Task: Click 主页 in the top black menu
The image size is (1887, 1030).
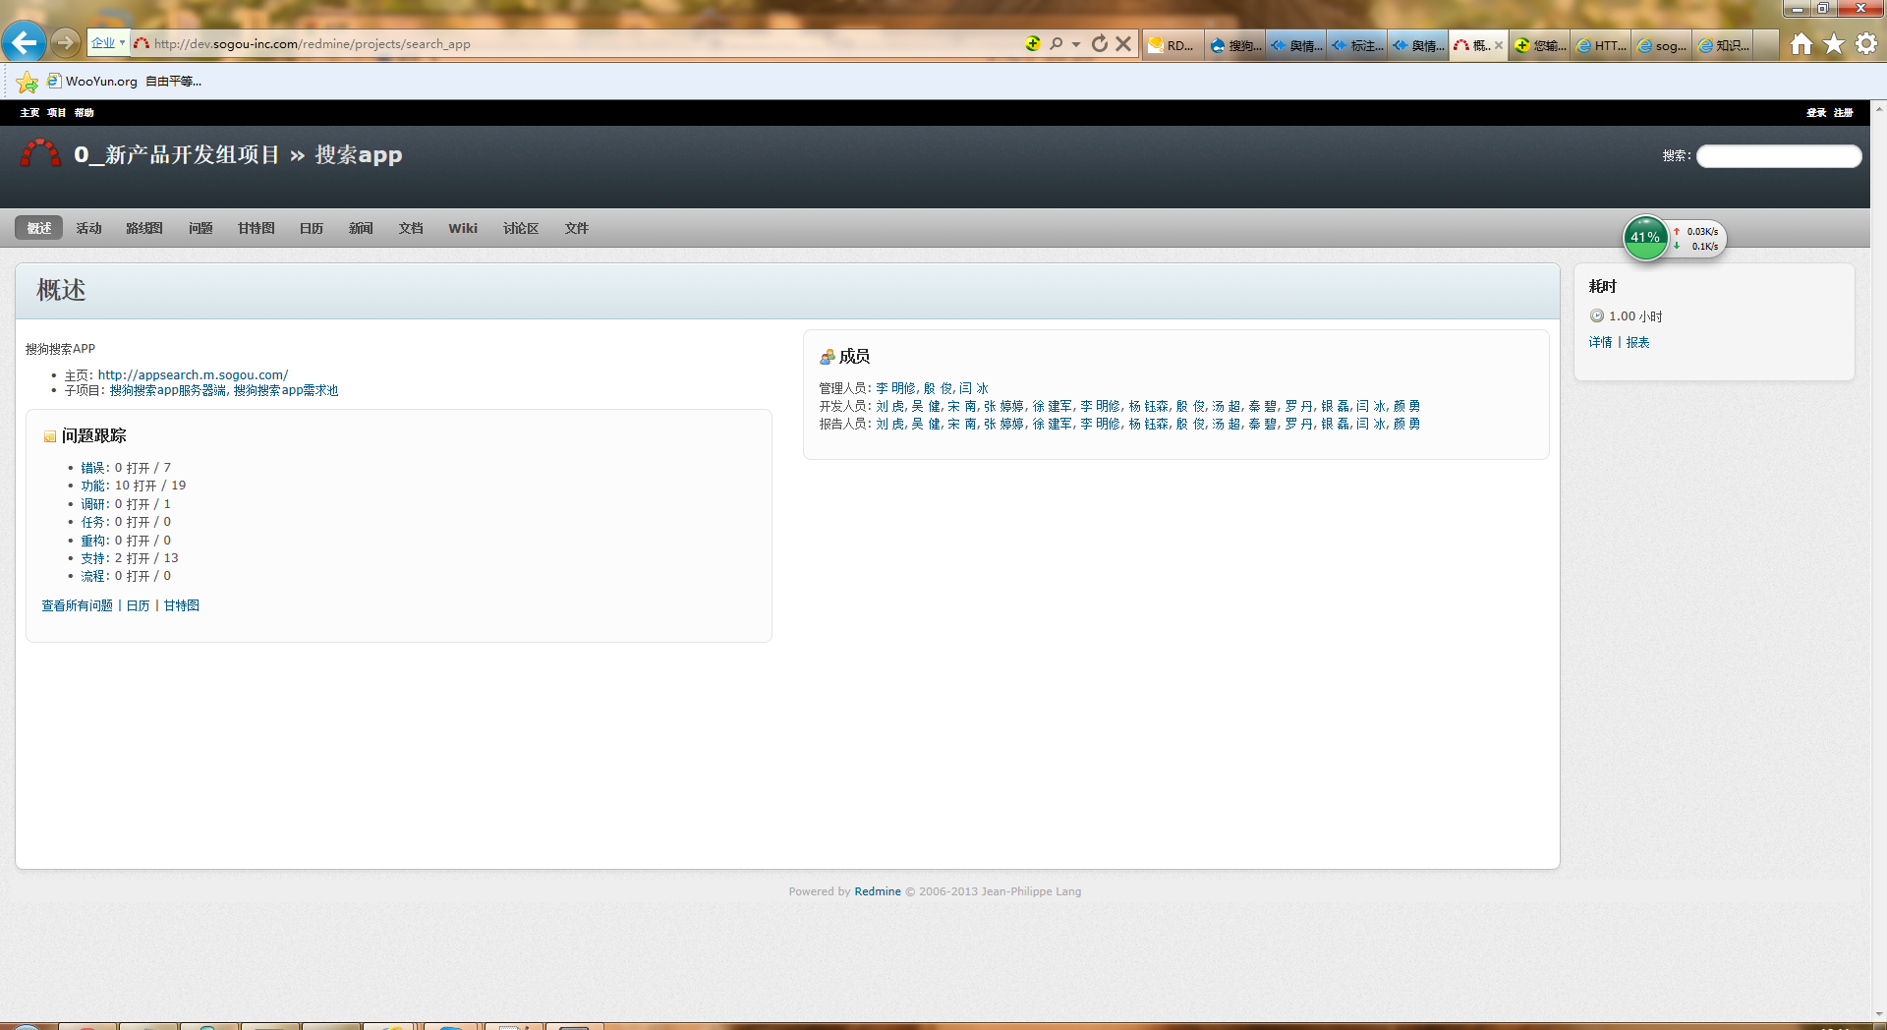Action: pos(29,113)
